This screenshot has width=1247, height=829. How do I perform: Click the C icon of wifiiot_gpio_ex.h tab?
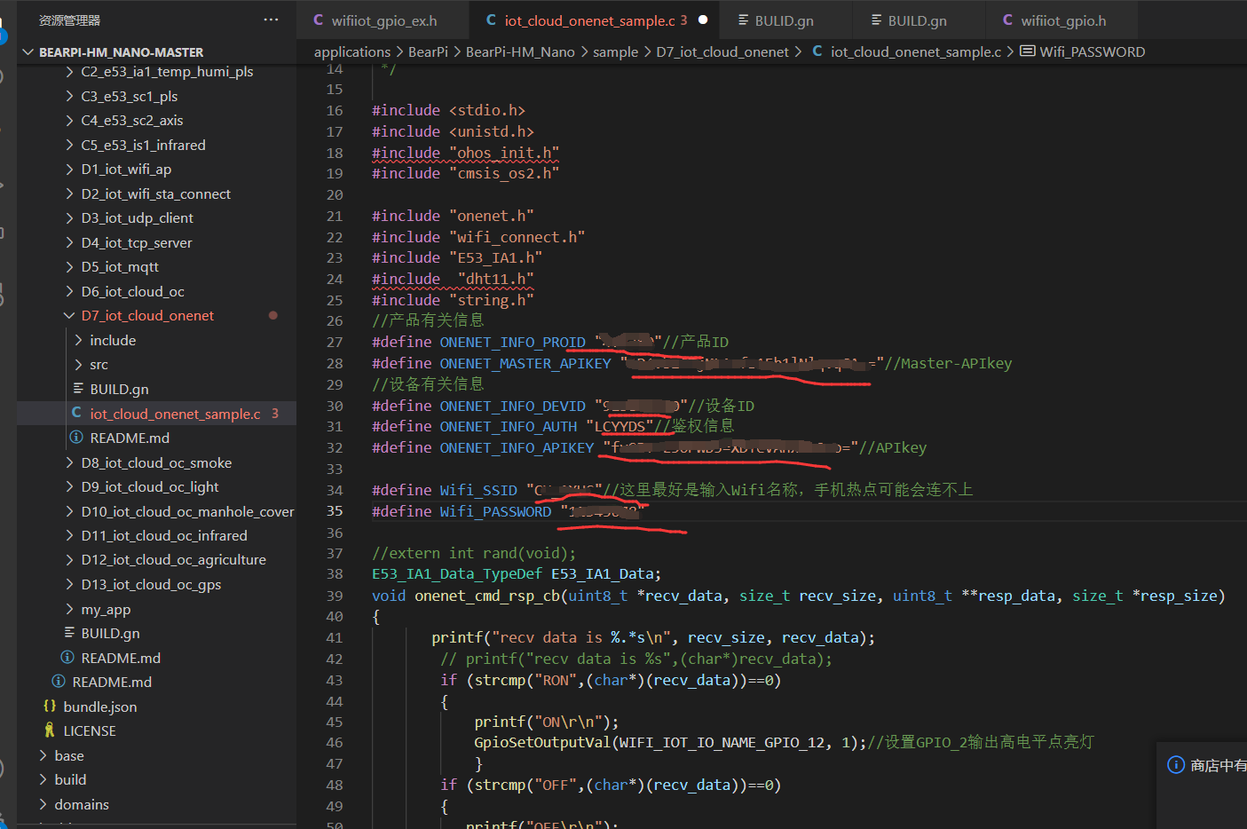(319, 20)
